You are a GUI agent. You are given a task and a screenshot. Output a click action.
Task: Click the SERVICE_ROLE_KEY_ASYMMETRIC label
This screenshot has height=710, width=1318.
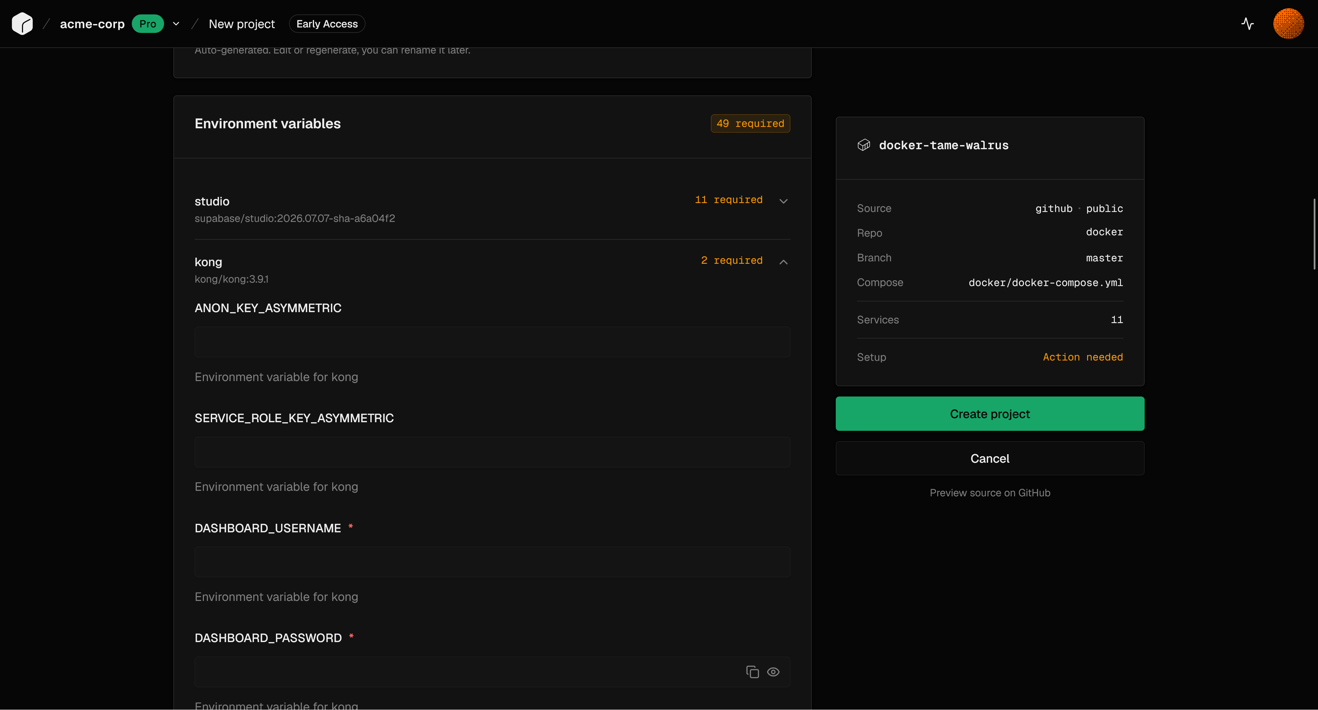coord(294,418)
